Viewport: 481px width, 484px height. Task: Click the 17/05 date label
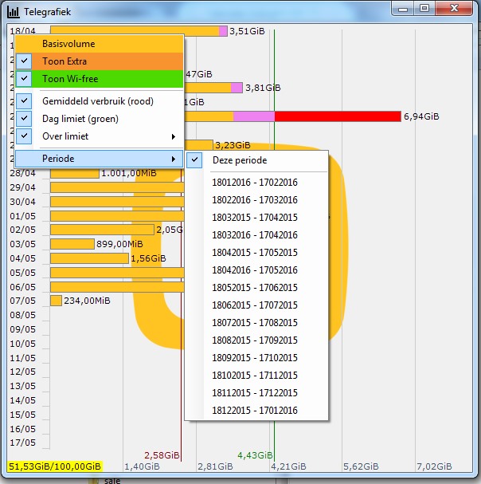coord(22,443)
